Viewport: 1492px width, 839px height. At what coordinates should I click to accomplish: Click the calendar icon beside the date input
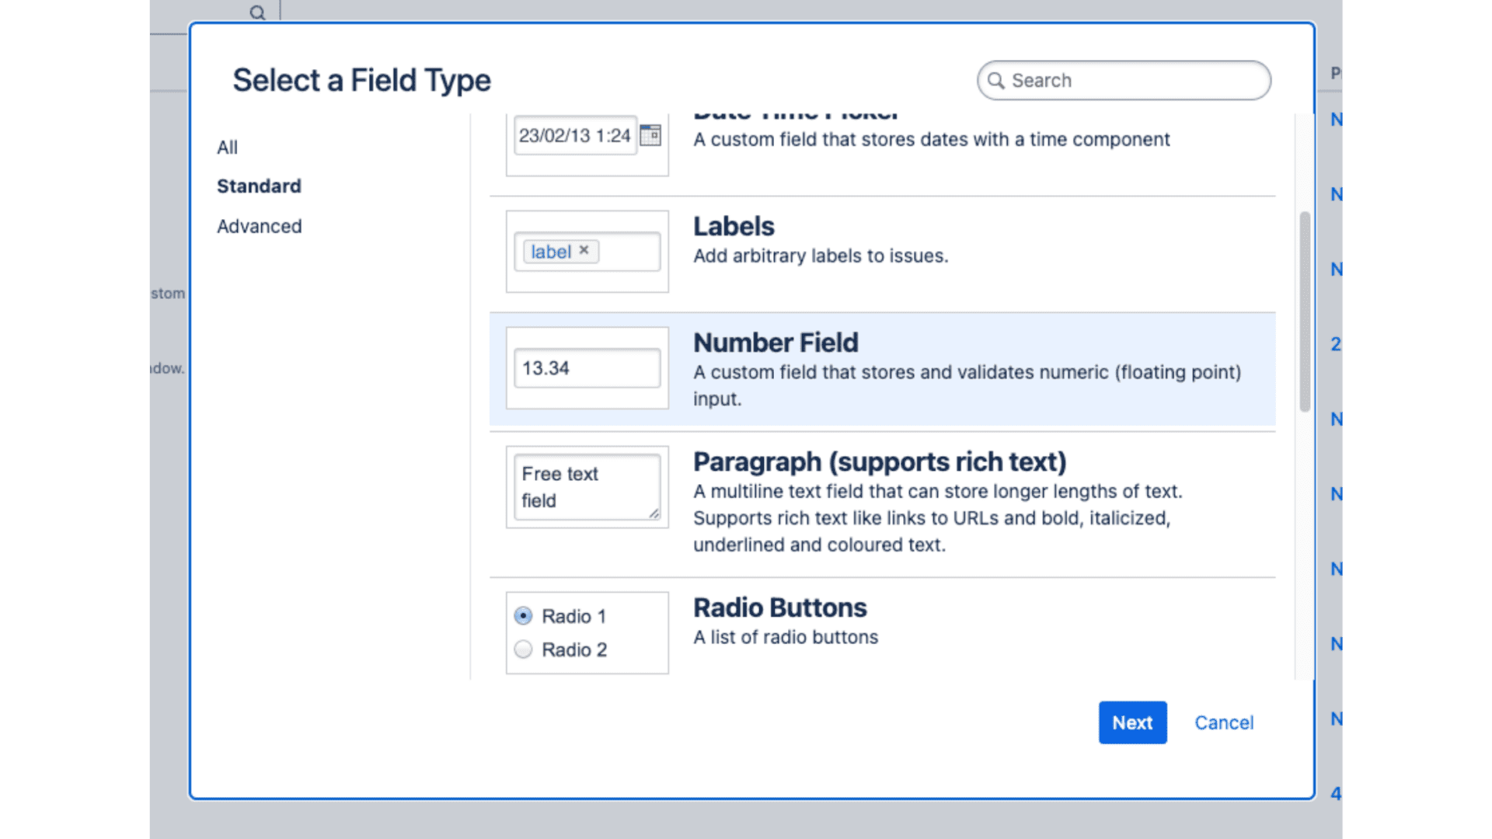[651, 134]
